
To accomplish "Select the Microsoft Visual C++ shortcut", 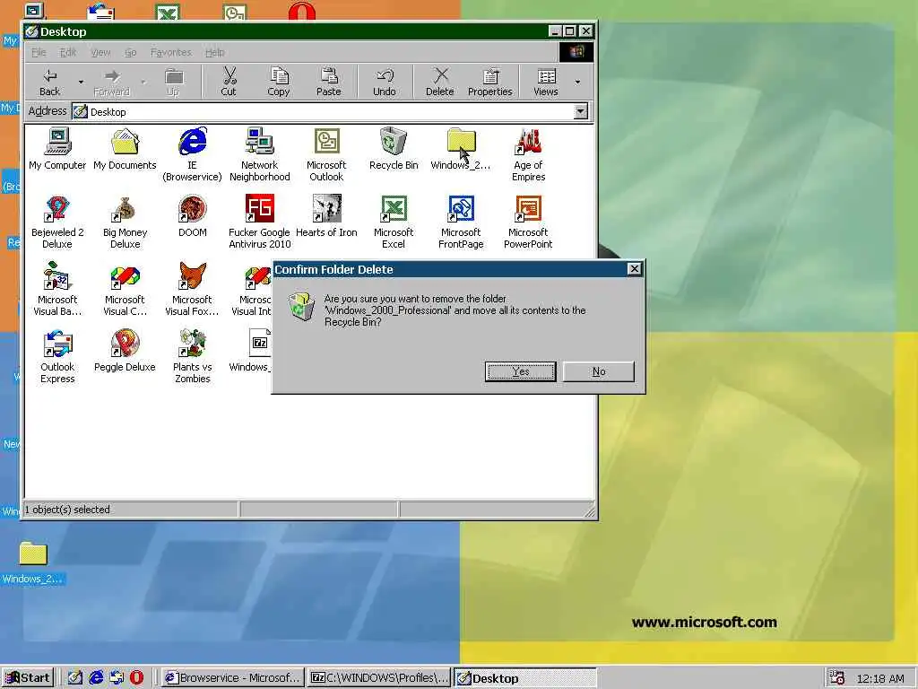I will (125, 289).
